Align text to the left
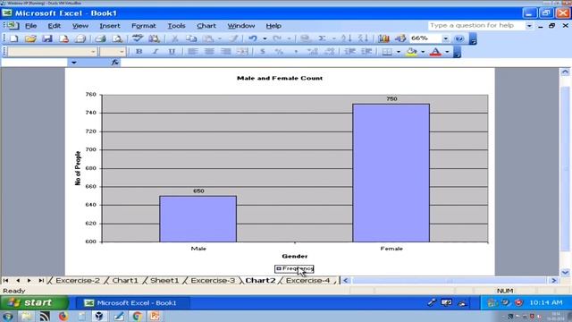This screenshot has width=572, height=322. (192, 52)
